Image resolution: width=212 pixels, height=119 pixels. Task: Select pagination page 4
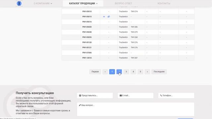pos(133,72)
